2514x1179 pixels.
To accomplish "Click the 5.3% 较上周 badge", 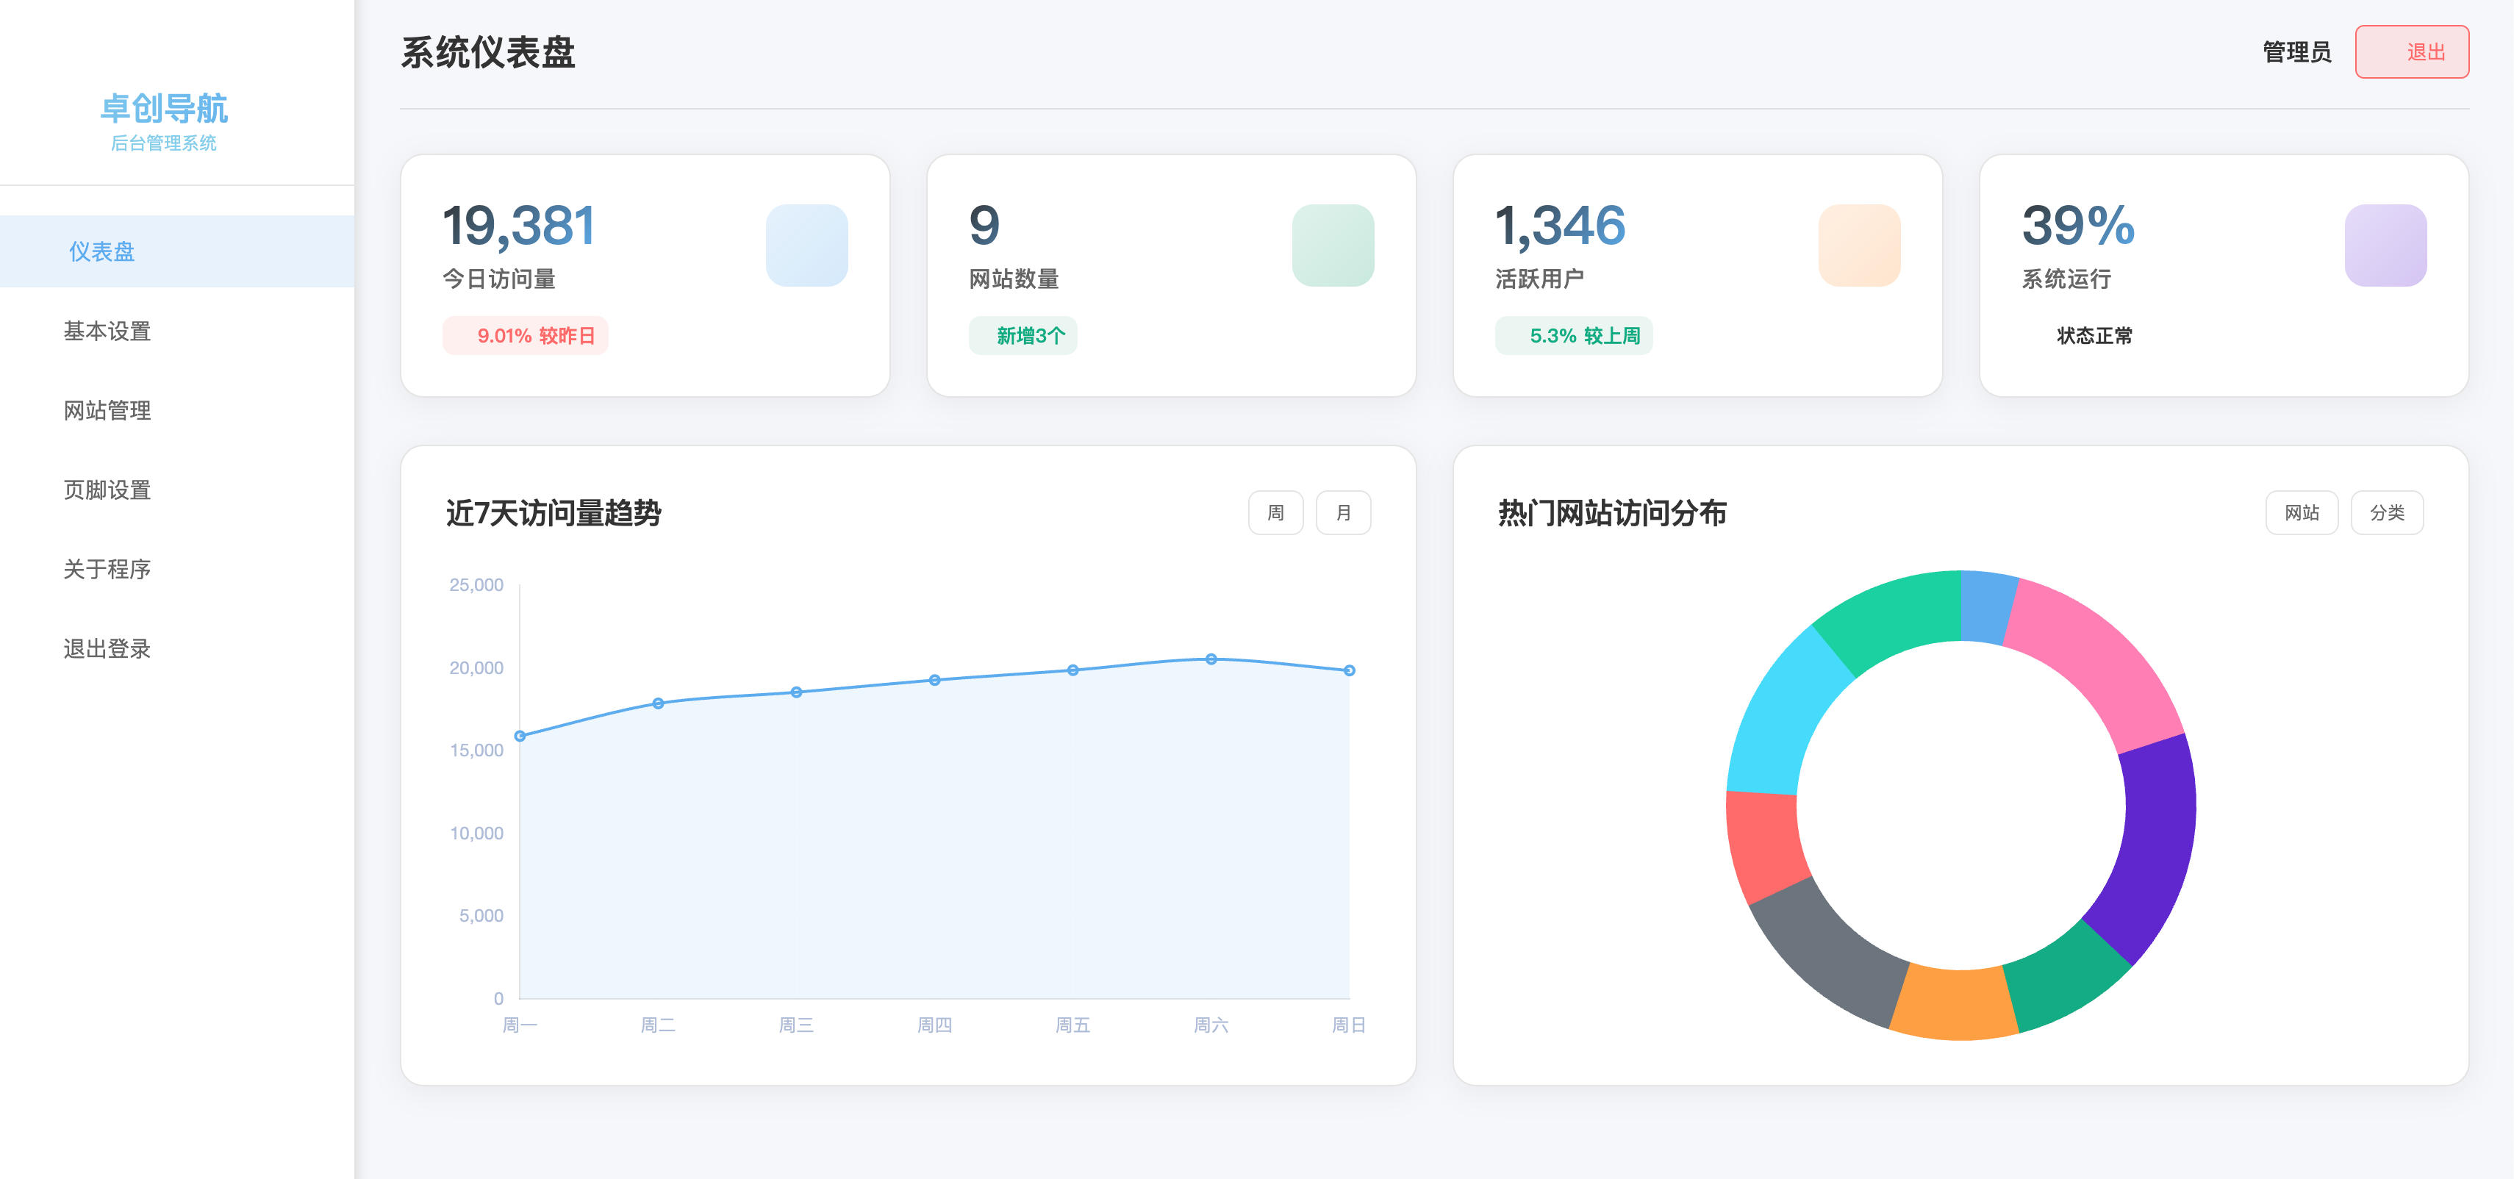I will point(1573,336).
